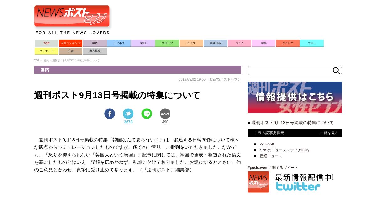The image size is (376, 197).
Task: Open sidebar link 週刊ポスト9月13日号掲載の特集について
Action: [293, 123]
